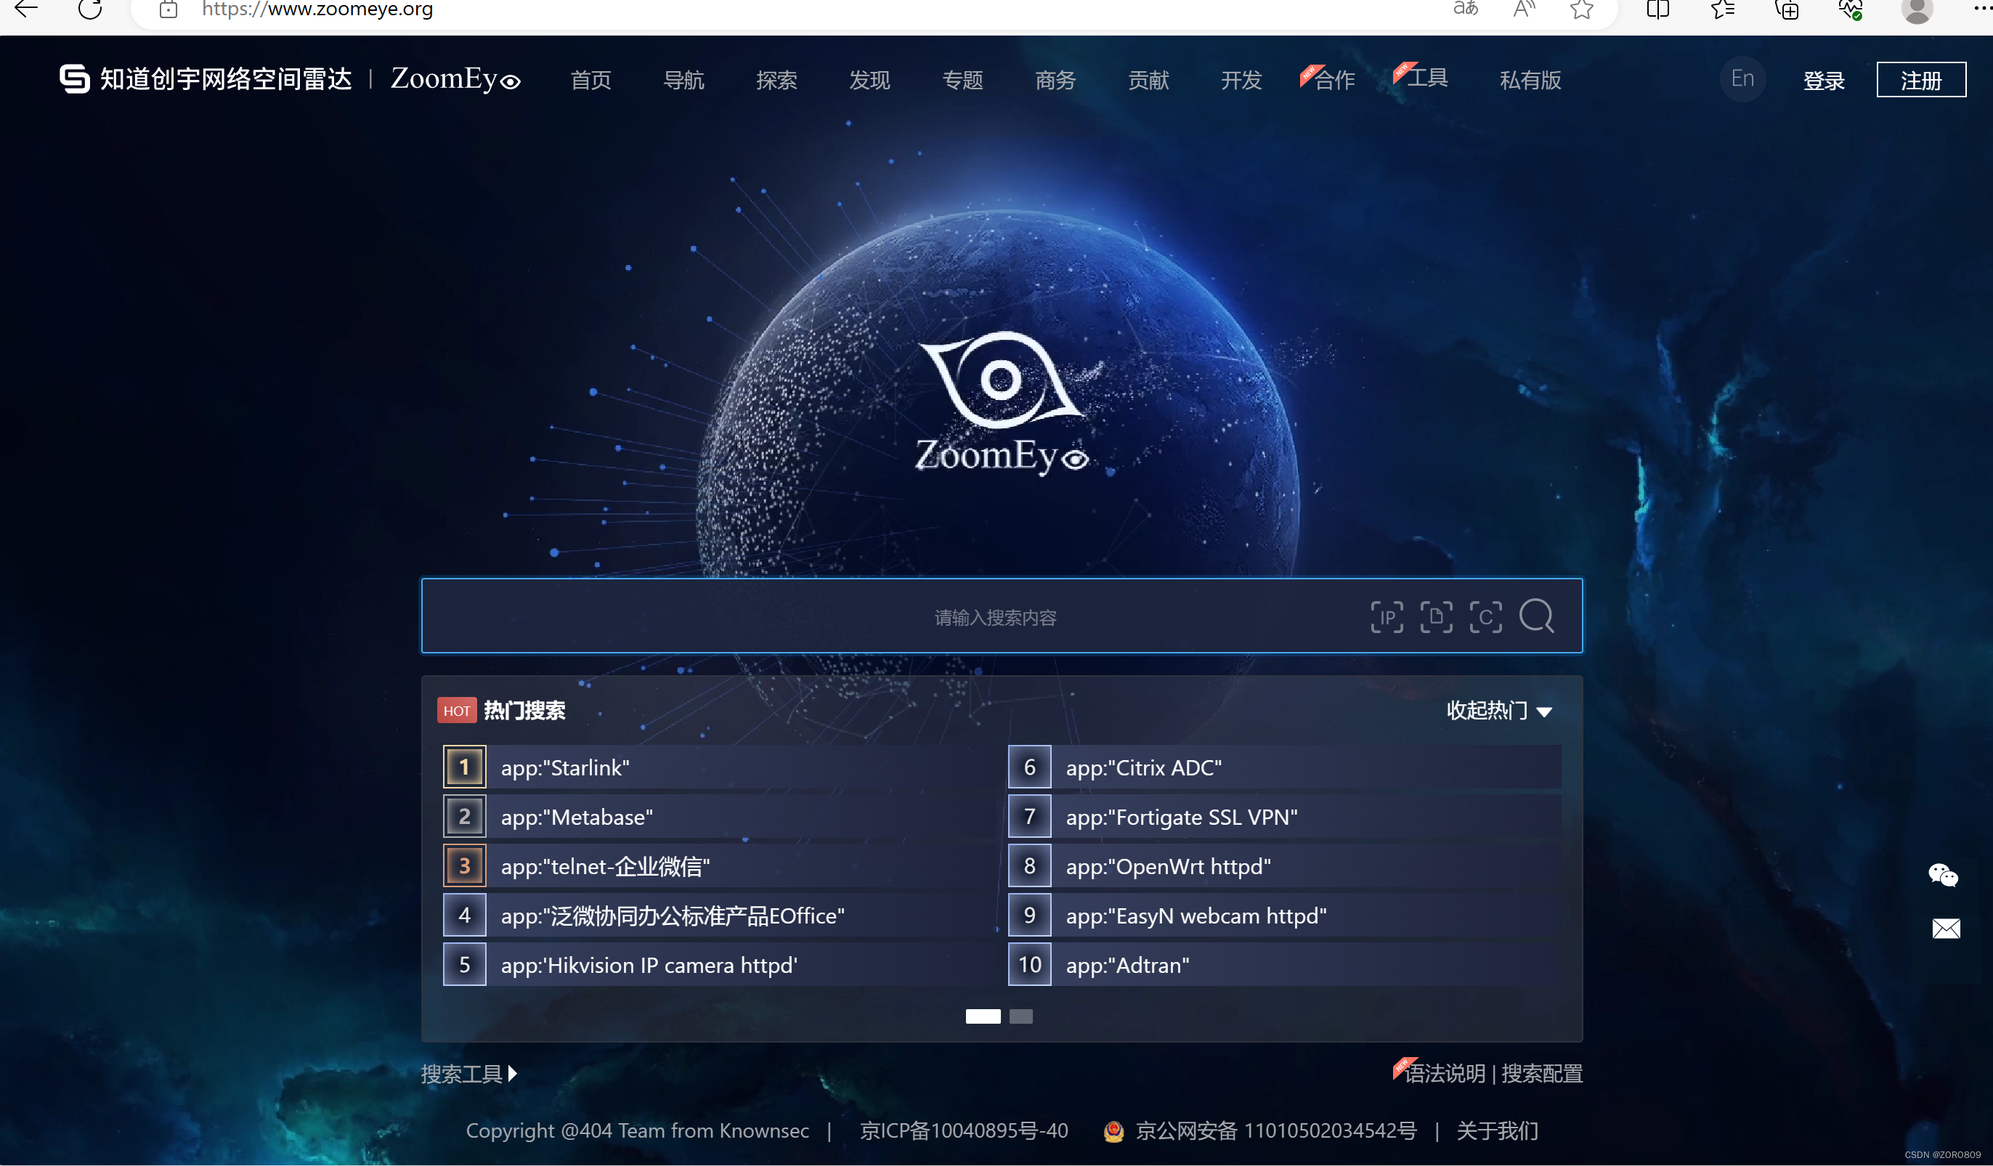Click the 注册 register button

coord(1921,80)
